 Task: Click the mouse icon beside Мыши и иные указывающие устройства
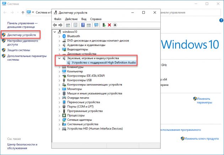pyautogui.click(x=64, y=93)
